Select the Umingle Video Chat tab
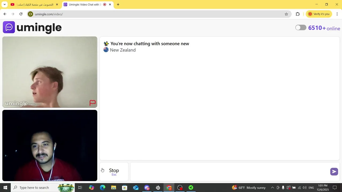The height and width of the screenshot is (192, 342). click(84, 5)
